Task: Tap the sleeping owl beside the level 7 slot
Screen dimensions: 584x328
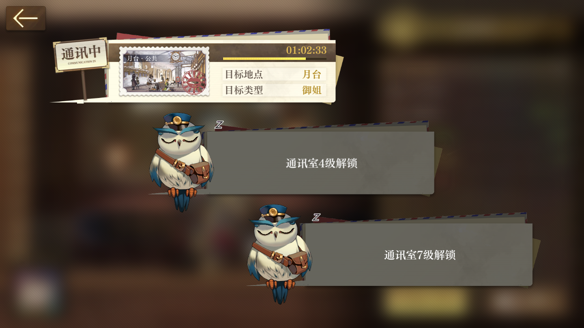Action: tap(279, 253)
